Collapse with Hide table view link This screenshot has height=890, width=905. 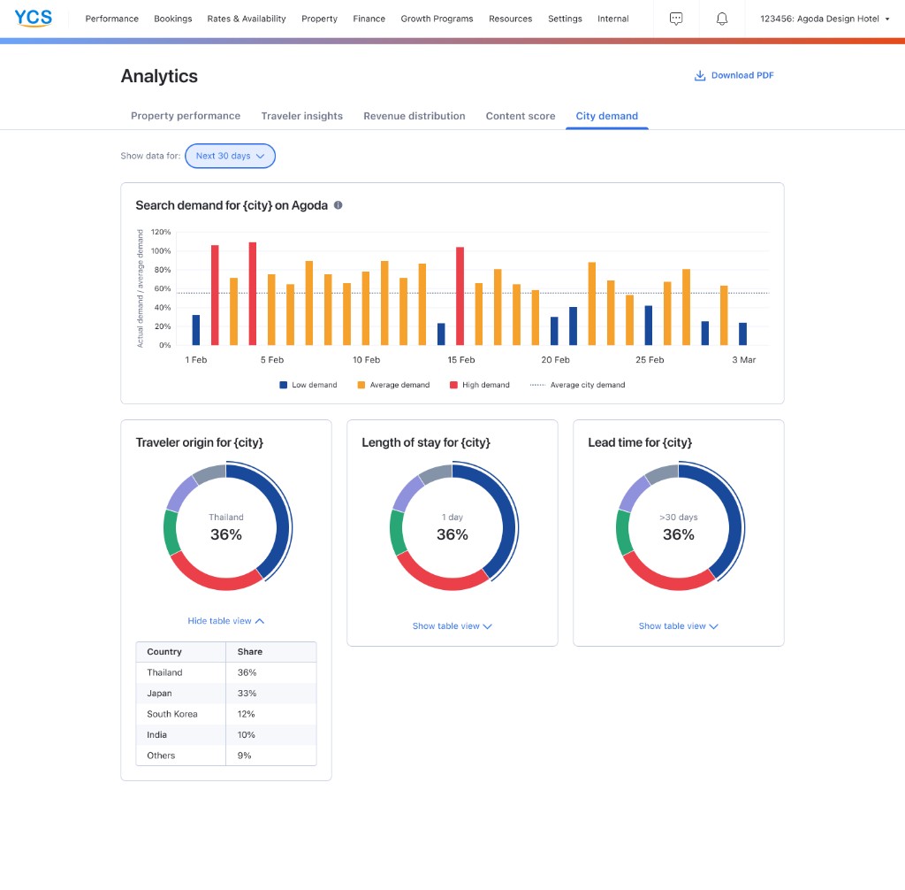pos(225,621)
